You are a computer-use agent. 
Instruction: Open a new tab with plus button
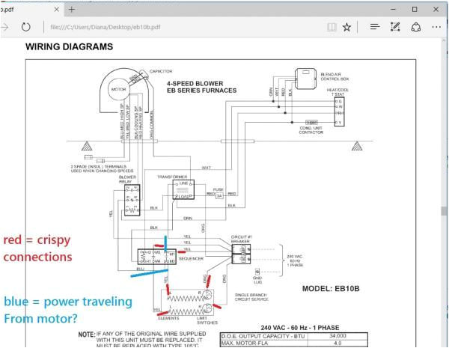[73, 9]
